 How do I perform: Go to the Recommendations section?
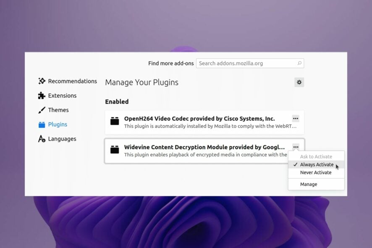pyautogui.click(x=72, y=81)
